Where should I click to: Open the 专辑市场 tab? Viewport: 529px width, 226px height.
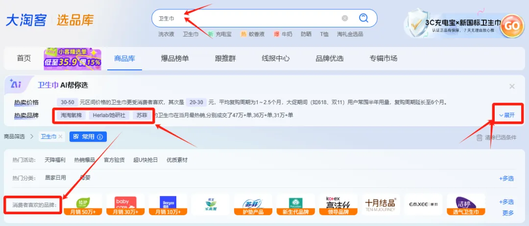point(383,59)
